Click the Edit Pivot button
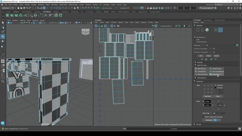Viewport: 242px width, 136px height. [x=208, y=96]
